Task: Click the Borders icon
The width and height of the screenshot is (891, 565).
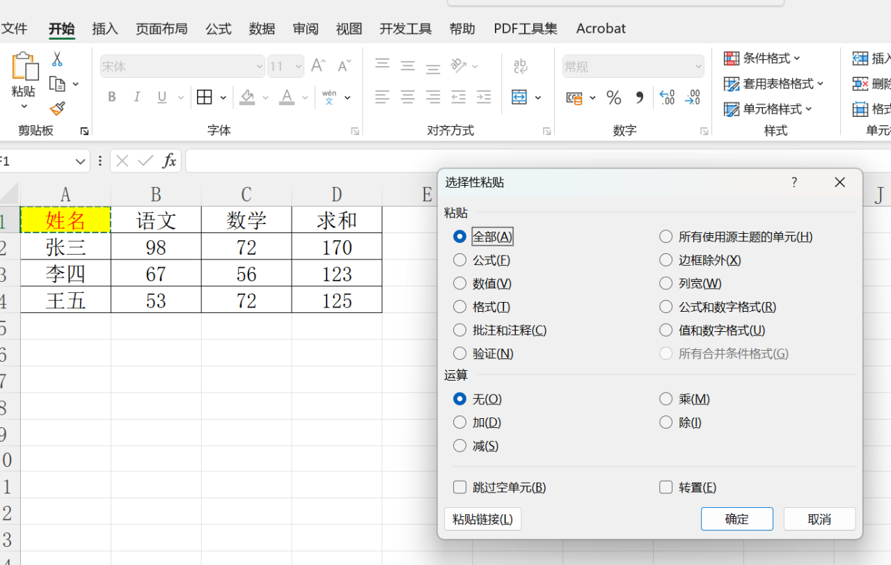Action: (x=205, y=97)
